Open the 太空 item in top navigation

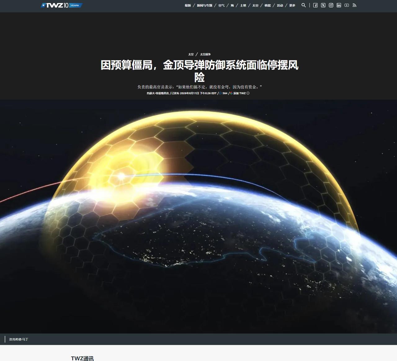click(x=255, y=6)
